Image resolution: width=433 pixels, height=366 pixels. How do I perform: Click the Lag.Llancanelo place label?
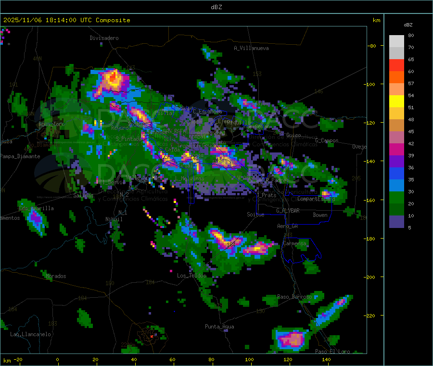click(x=31, y=334)
